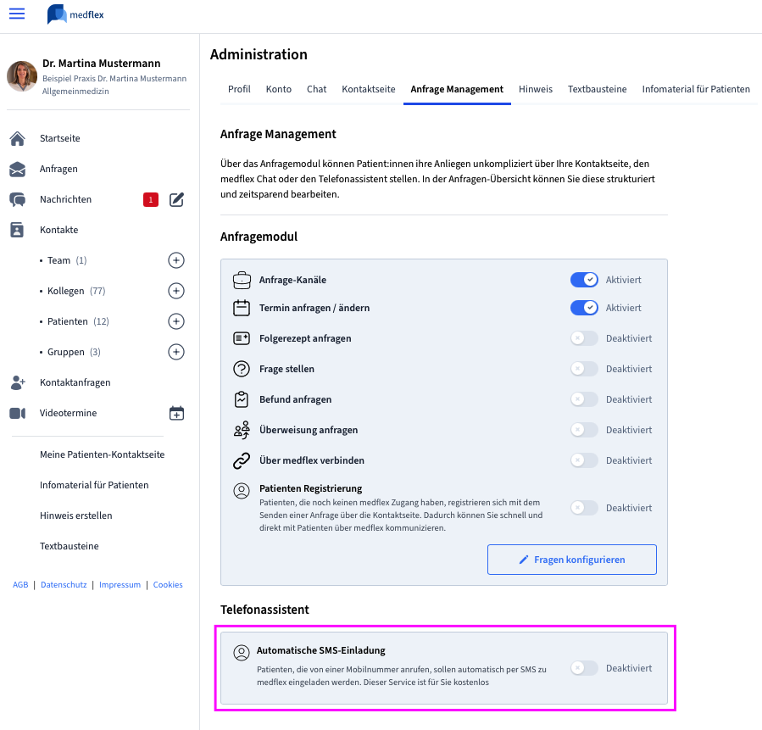Enable the Folgerezept anfragen toggle
Viewport: 762px width, 730px height.
(x=584, y=338)
